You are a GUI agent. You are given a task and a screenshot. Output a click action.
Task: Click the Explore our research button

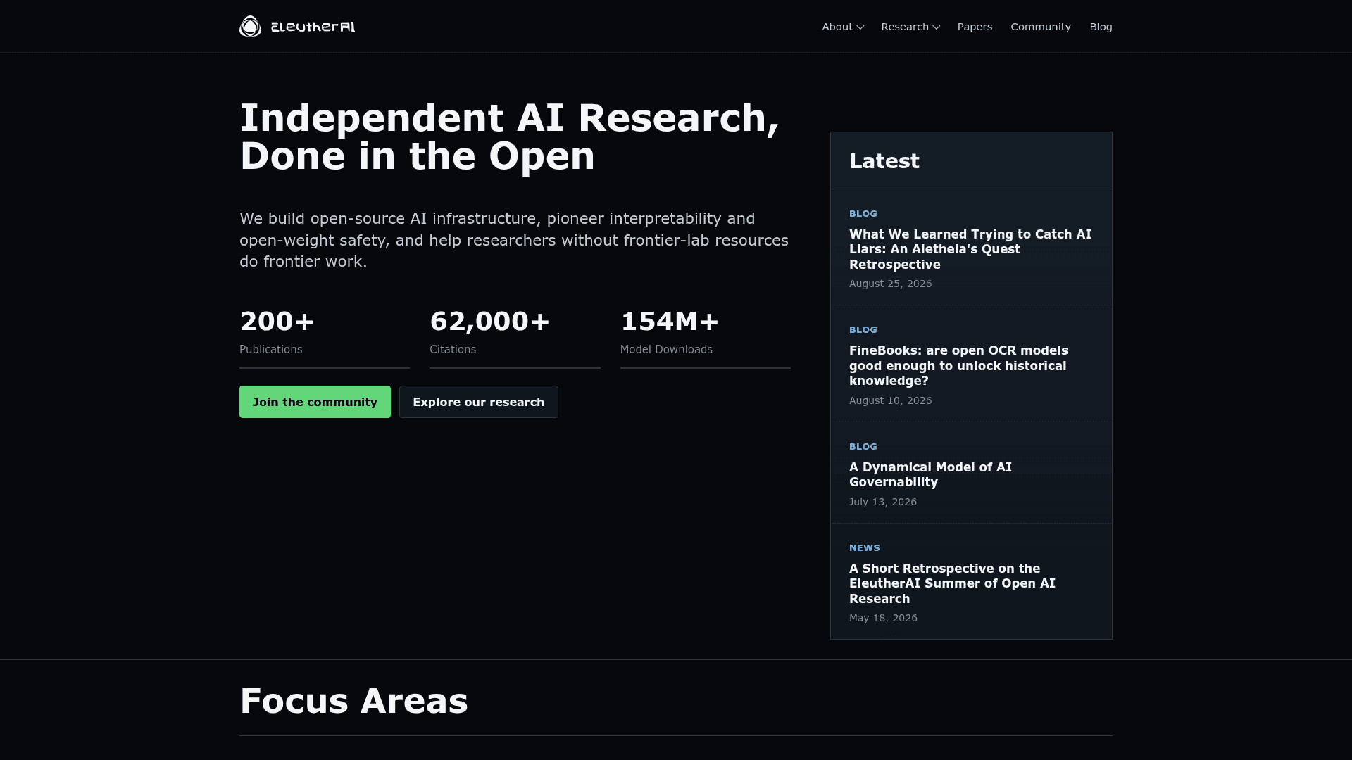point(478,402)
